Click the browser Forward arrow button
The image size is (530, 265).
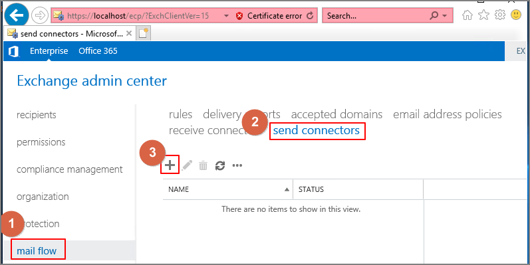(40, 16)
